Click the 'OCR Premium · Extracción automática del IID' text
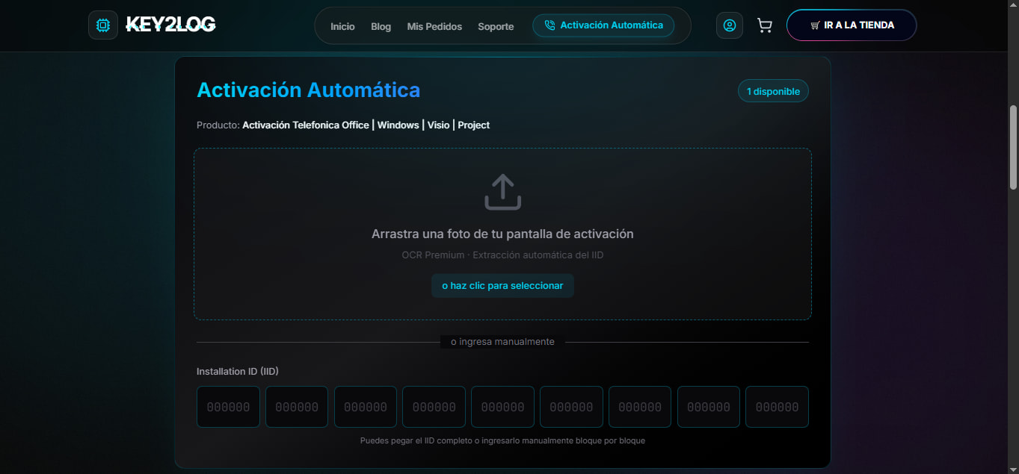Image resolution: width=1019 pixels, height=474 pixels. coord(502,255)
